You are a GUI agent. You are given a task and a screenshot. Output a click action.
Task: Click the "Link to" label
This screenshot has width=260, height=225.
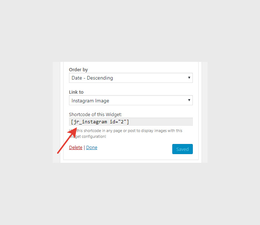(76, 92)
